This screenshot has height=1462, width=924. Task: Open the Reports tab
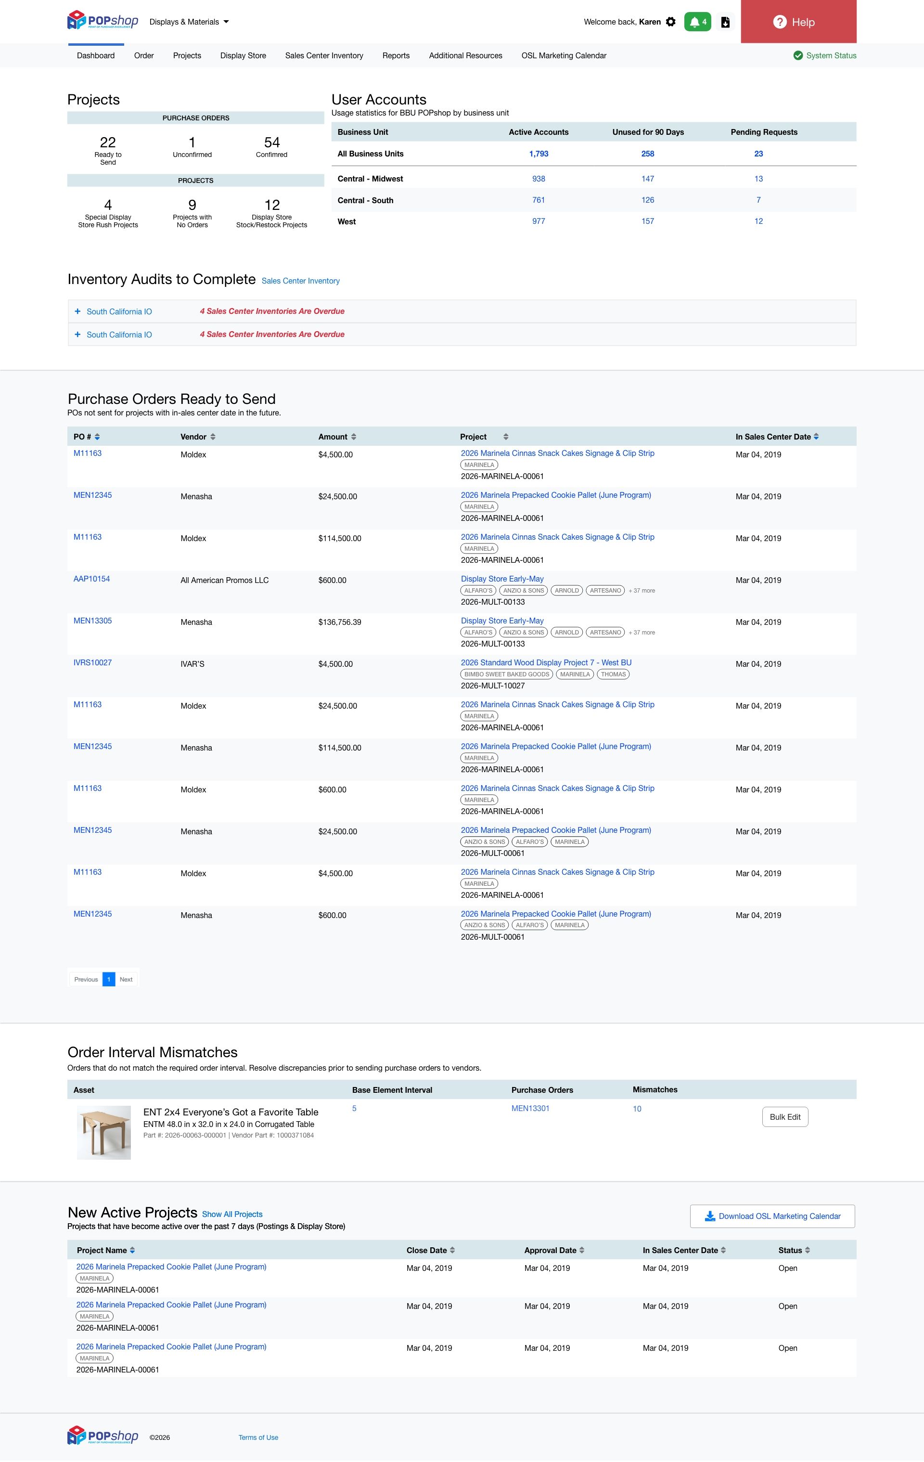(396, 55)
